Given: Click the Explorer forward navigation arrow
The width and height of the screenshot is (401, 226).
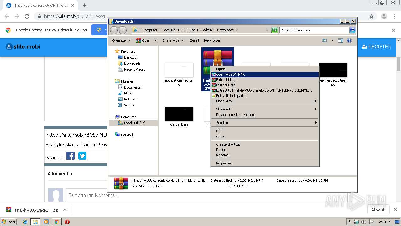Looking at the screenshot, I should pyautogui.click(x=122, y=30).
